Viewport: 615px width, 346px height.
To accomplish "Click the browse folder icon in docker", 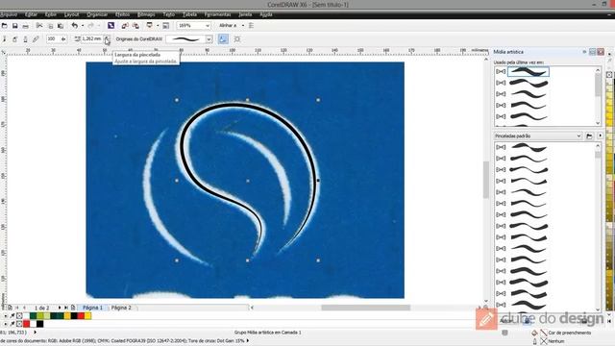I will pyautogui.click(x=589, y=136).
